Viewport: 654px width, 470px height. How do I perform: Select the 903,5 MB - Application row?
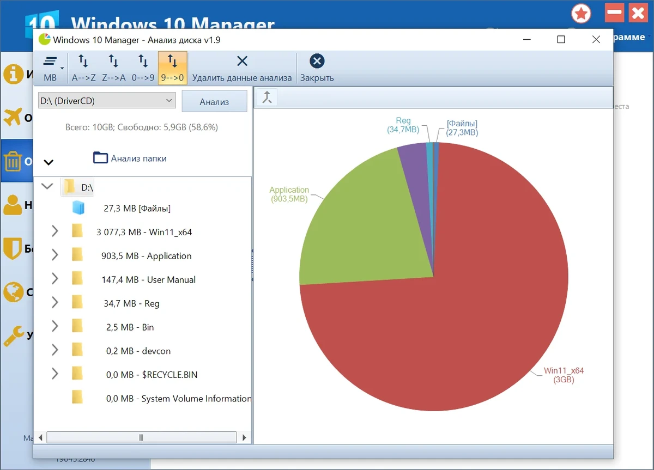(x=146, y=256)
